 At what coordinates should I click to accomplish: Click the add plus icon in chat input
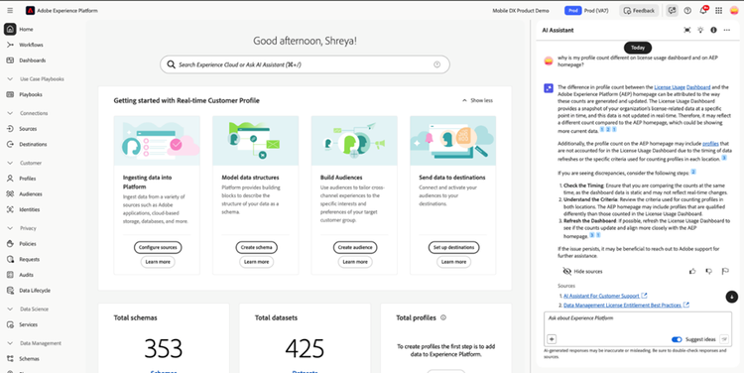click(552, 339)
